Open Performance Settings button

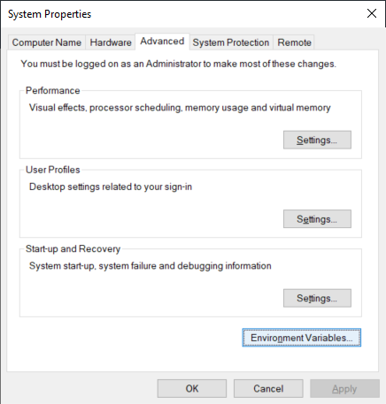tap(317, 140)
